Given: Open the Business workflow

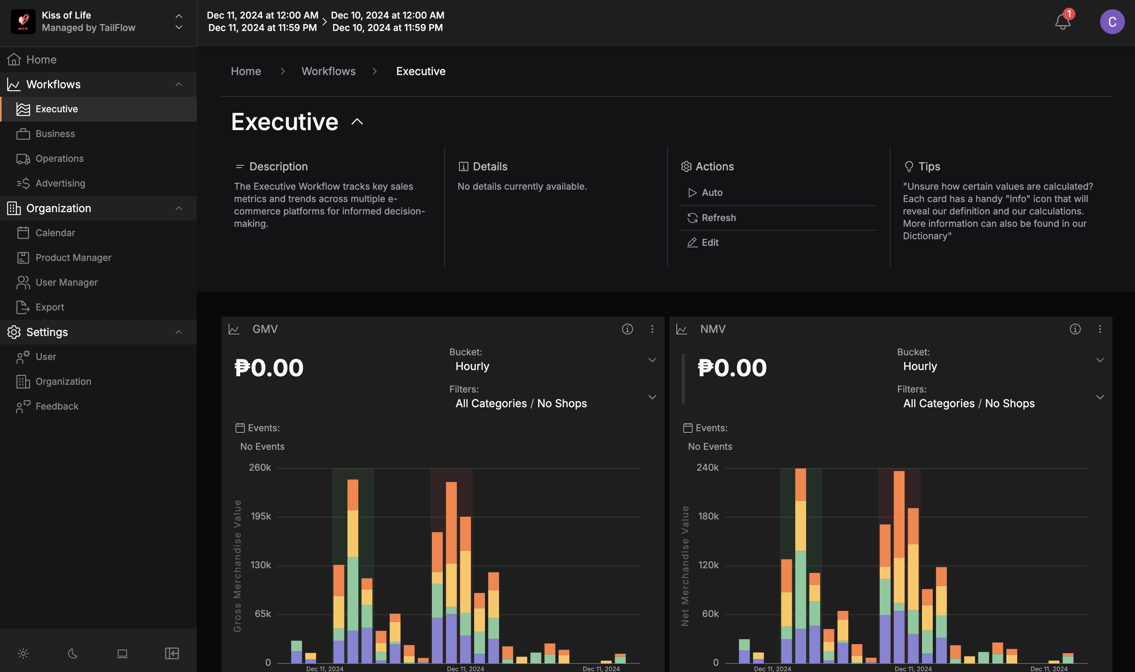Looking at the screenshot, I should click(98, 134).
